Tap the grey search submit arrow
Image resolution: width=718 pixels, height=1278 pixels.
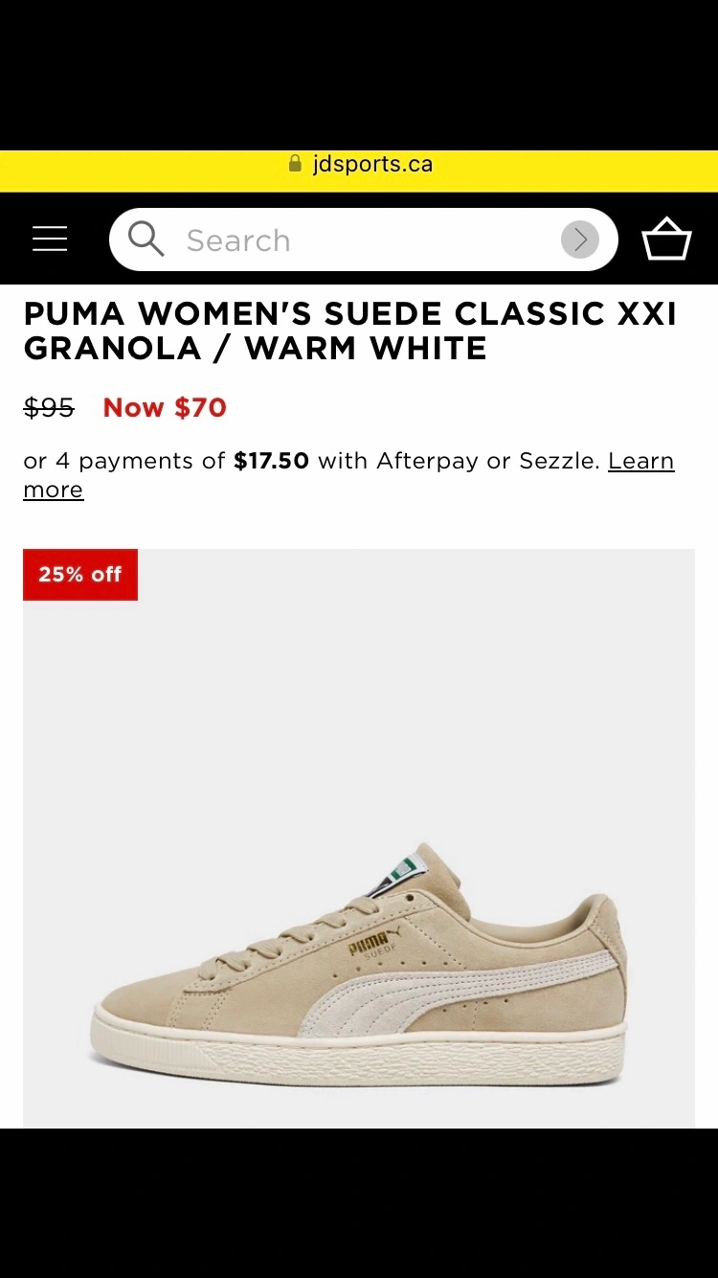[x=579, y=240]
